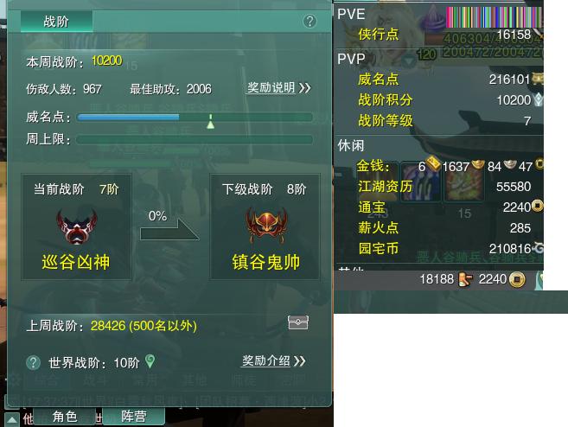The height and width of the screenshot is (427, 568).
Task: Open the help question mark in the title bar
Action: pyautogui.click(x=310, y=22)
